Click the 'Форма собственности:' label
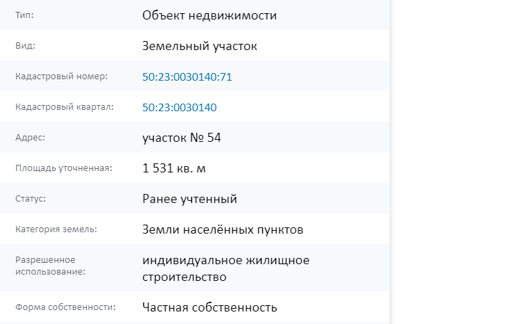 [65, 307]
